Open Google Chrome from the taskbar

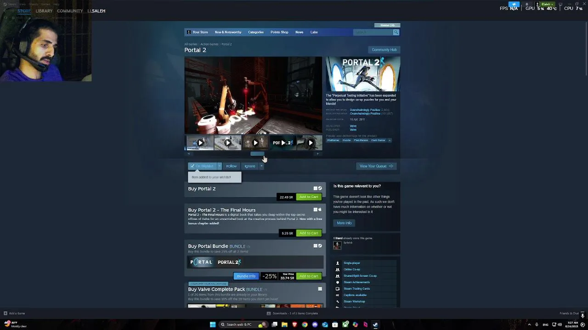click(x=305, y=324)
